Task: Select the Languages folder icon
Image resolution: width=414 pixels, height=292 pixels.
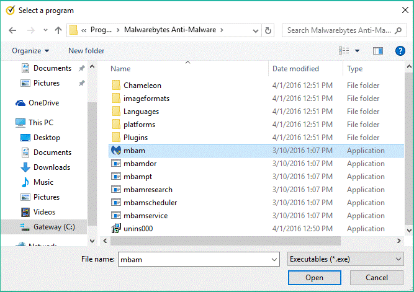Action: pos(116,112)
